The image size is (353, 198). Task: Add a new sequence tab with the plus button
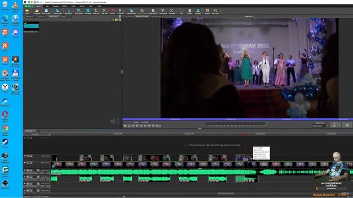(38, 131)
